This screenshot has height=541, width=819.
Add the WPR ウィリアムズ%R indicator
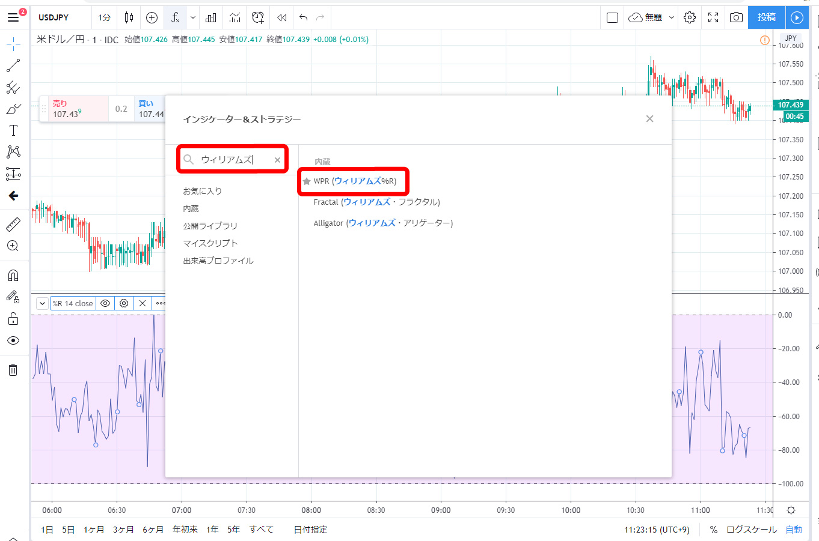pyautogui.click(x=355, y=181)
